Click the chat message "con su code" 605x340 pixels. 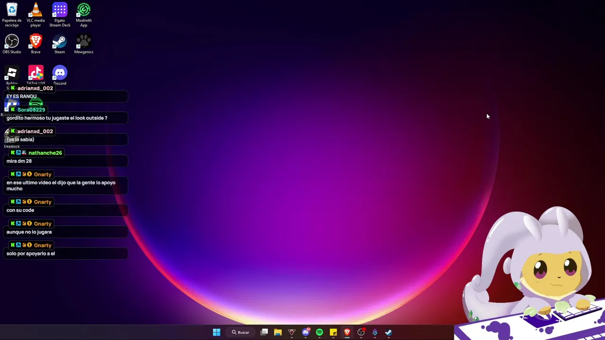[x=20, y=210]
